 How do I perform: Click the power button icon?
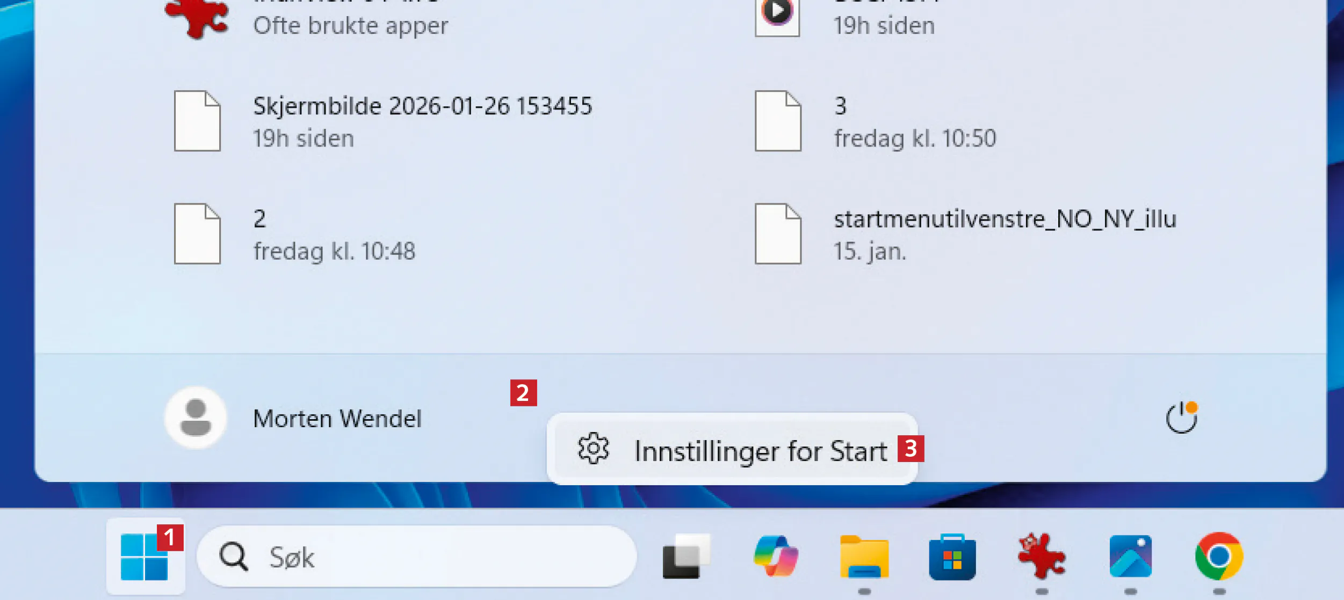point(1181,418)
